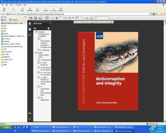
Task: Switch to the Skype taskbar window
Action: [x=41, y=131]
